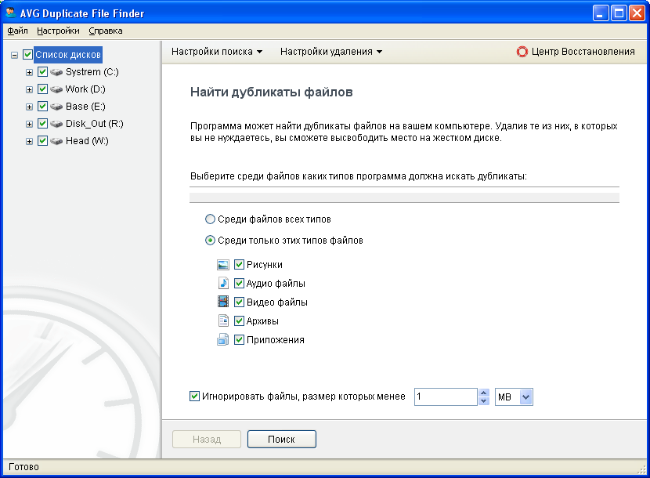
Task: Click the Готово status bar text
Action: point(23,467)
